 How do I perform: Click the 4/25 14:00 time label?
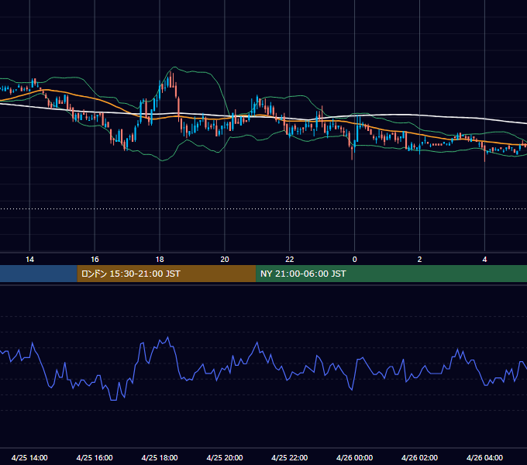(29, 457)
